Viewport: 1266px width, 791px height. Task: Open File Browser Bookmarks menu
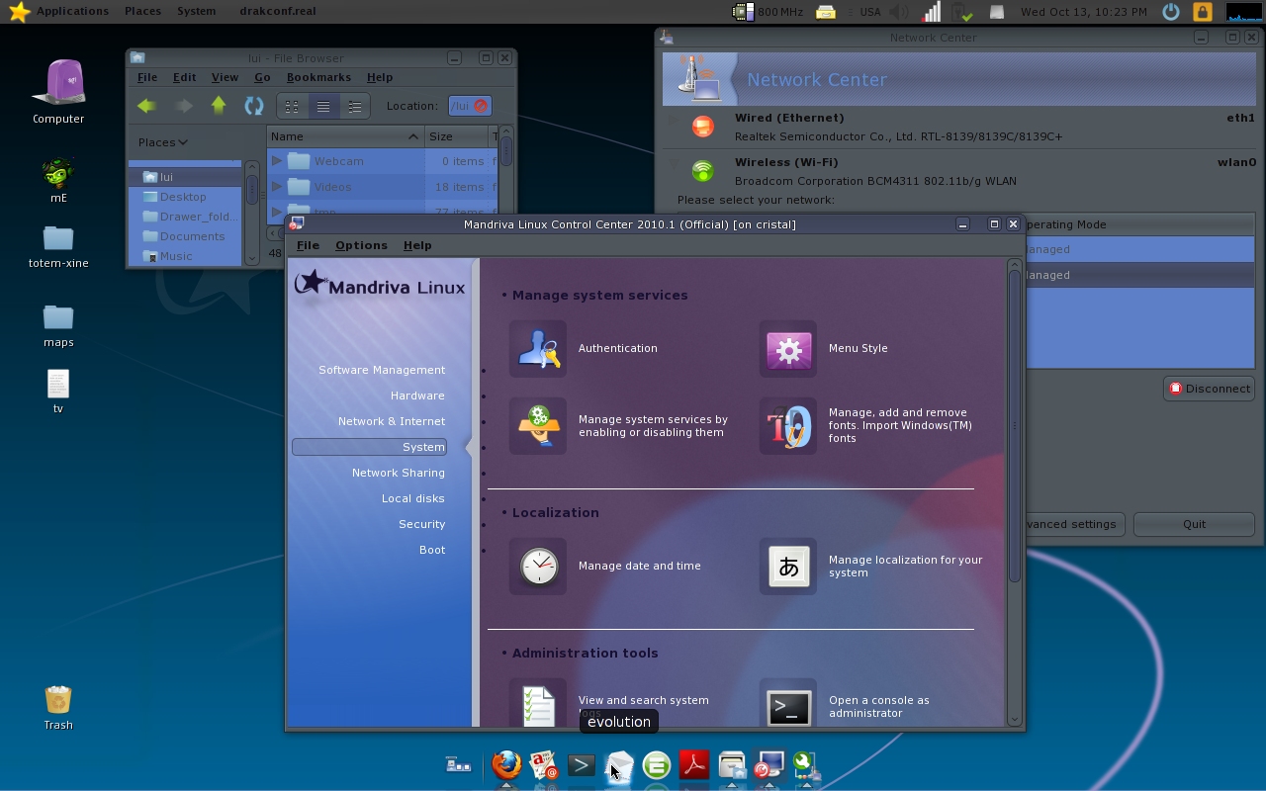click(x=318, y=77)
